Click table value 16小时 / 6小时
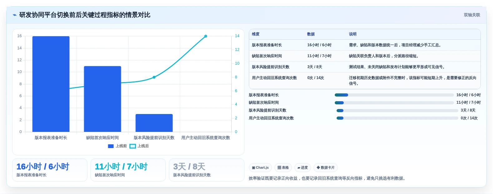This screenshot has height=194, width=493. pyautogui.click(x=319, y=45)
